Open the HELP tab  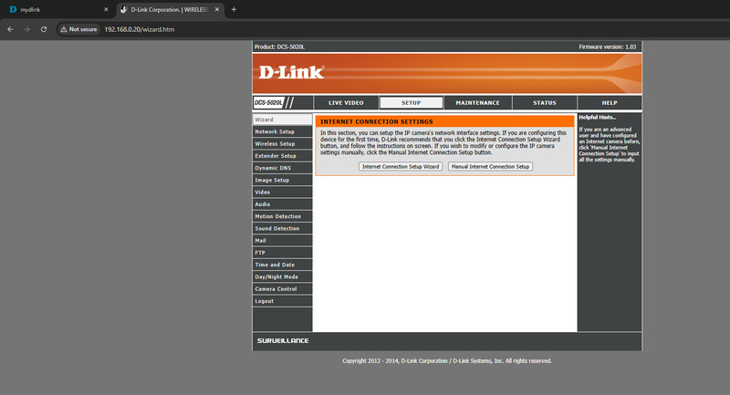pyautogui.click(x=610, y=103)
